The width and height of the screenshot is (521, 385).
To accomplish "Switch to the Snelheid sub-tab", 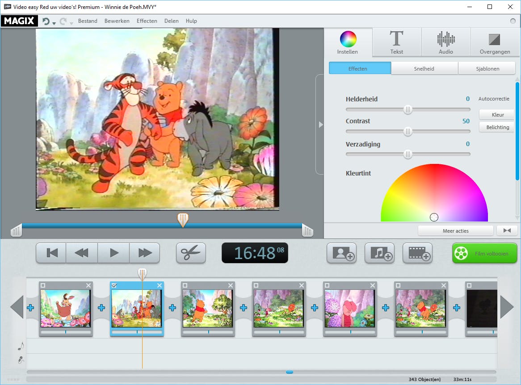I will (x=424, y=68).
